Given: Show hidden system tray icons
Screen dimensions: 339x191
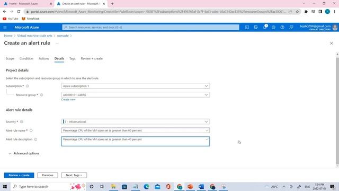Looking at the screenshot, I should point(284,186).
